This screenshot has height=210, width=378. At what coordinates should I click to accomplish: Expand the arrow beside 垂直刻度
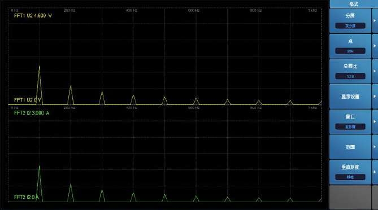[x=375, y=172]
